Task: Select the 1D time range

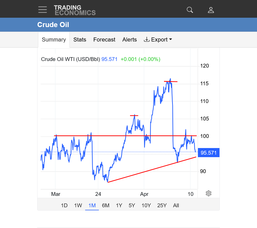Action: point(64,205)
